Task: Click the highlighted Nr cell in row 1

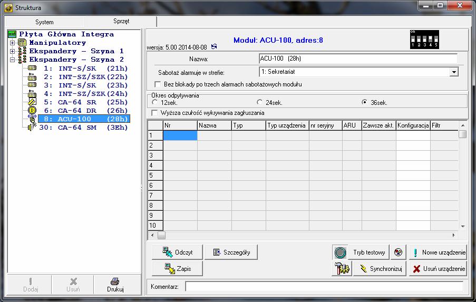Action: pyautogui.click(x=180, y=135)
